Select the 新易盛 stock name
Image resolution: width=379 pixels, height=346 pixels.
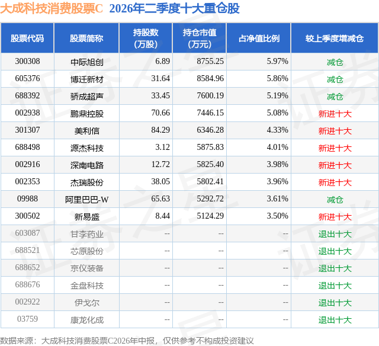click(x=87, y=217)
